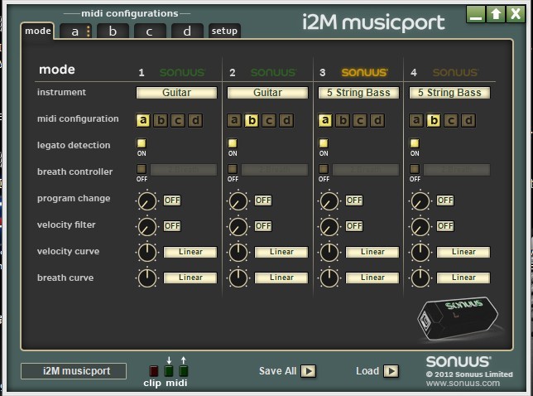The image size is (533, 396).
Task: Open midi configurations tab a
Action: (x=75, y=31)
